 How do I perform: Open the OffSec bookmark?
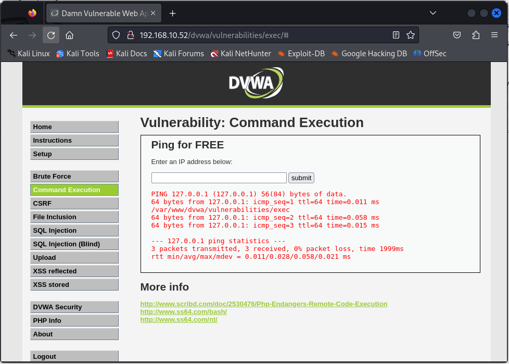[430, 54]
